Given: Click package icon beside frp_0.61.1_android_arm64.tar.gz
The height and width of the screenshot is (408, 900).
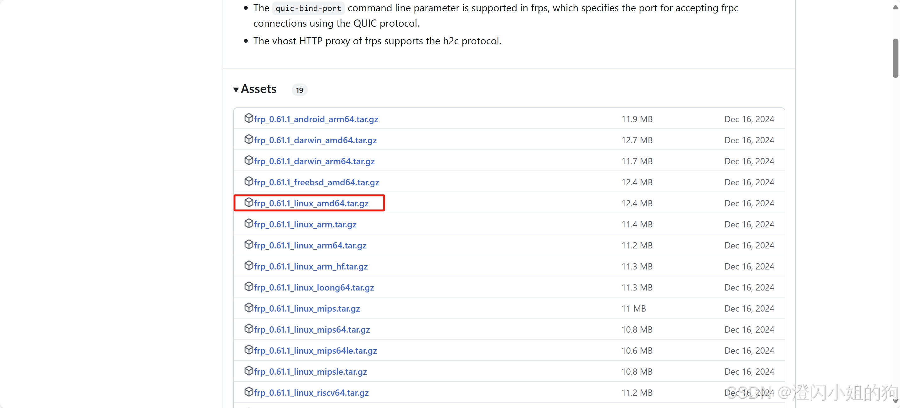Looking at the screenshot, I should pyautogui.click(x=248, y=118).
